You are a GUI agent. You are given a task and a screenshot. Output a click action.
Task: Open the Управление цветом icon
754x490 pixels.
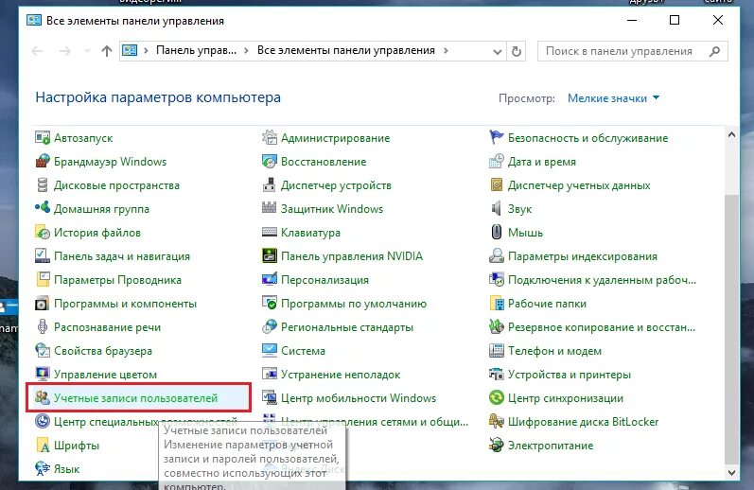point(43,374)
